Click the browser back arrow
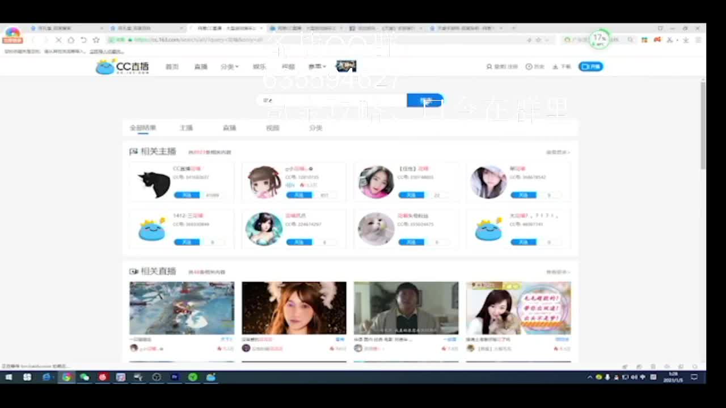The image size is (726, 408). pos(33,40)
